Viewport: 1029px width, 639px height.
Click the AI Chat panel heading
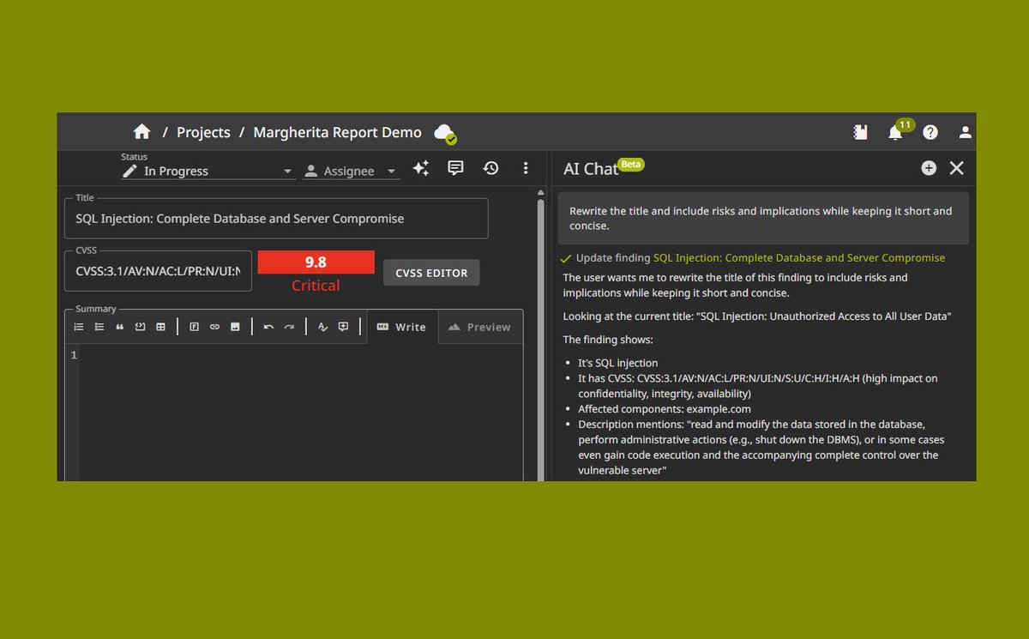point(591,169)
